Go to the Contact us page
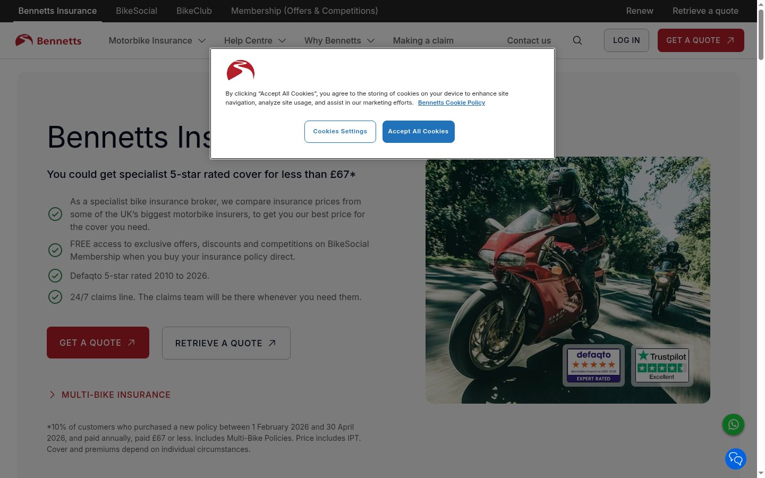Viewport: 765px width, 478px height. coord(529,40)
